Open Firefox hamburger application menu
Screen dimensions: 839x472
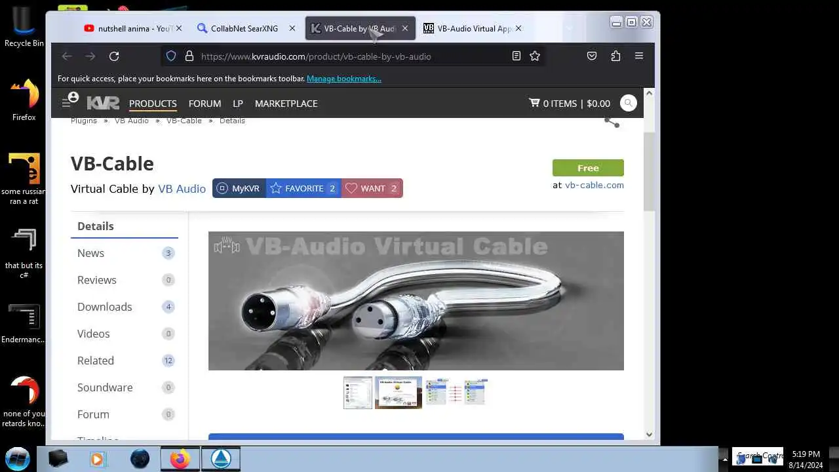coord(639,56)
